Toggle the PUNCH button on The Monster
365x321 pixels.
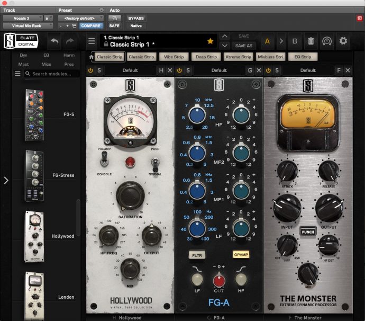click(308, 232)
